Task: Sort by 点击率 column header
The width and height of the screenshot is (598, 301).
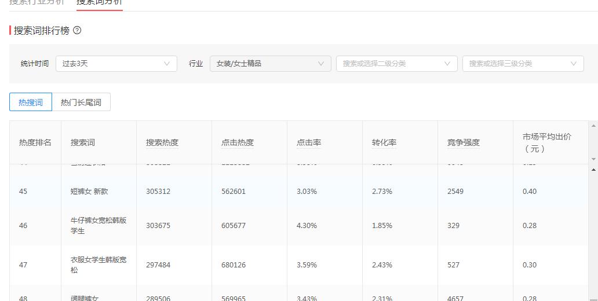Action: [x=309, y=142]
